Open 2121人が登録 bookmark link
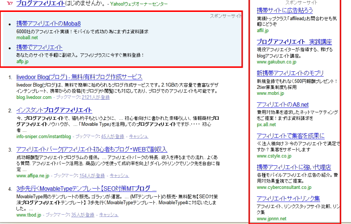The height and width of the screenshot is (224, 351). (96, 97)
